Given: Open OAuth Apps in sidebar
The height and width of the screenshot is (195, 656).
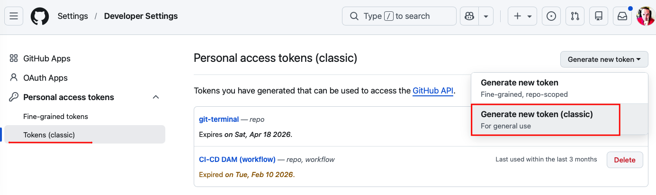Looking at the screenshot, I should click(45, 78).
